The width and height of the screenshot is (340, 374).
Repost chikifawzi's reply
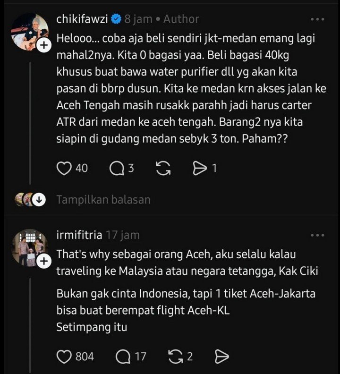163,168
